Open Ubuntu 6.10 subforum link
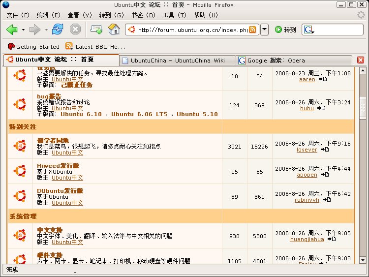The image size is (369, 277). pyautogui.click(x=81, y=114)
